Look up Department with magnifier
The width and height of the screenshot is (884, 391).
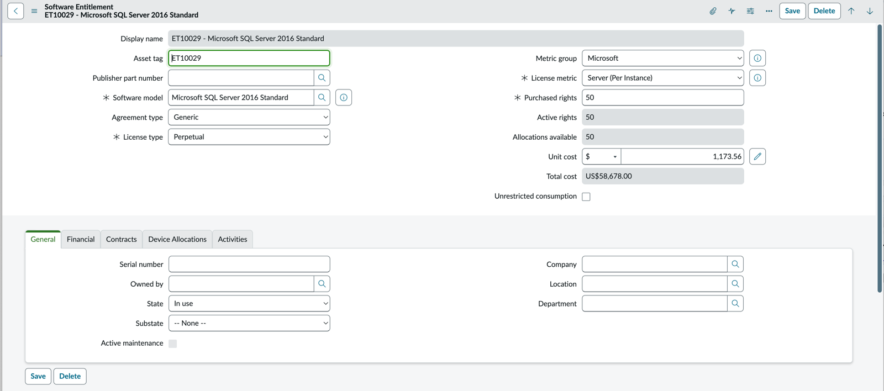(735, 304)
